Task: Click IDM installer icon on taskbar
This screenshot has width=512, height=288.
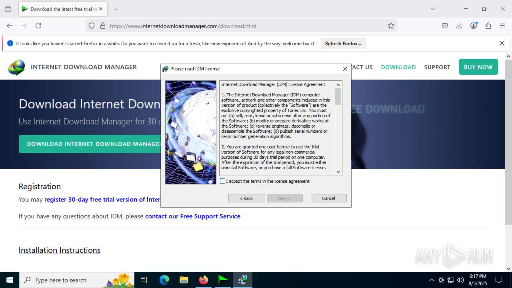Action: click(x=242, y=280)
